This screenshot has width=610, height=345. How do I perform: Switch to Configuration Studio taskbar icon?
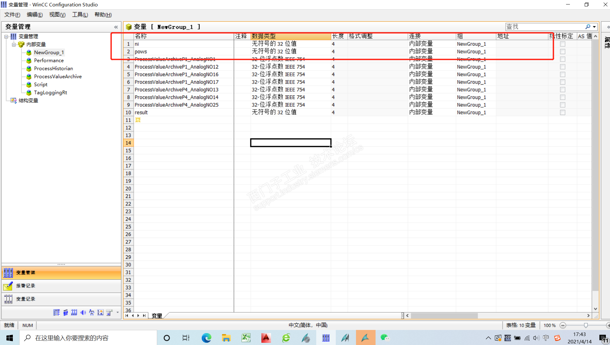pyautogui.click(x=326, y=338)
